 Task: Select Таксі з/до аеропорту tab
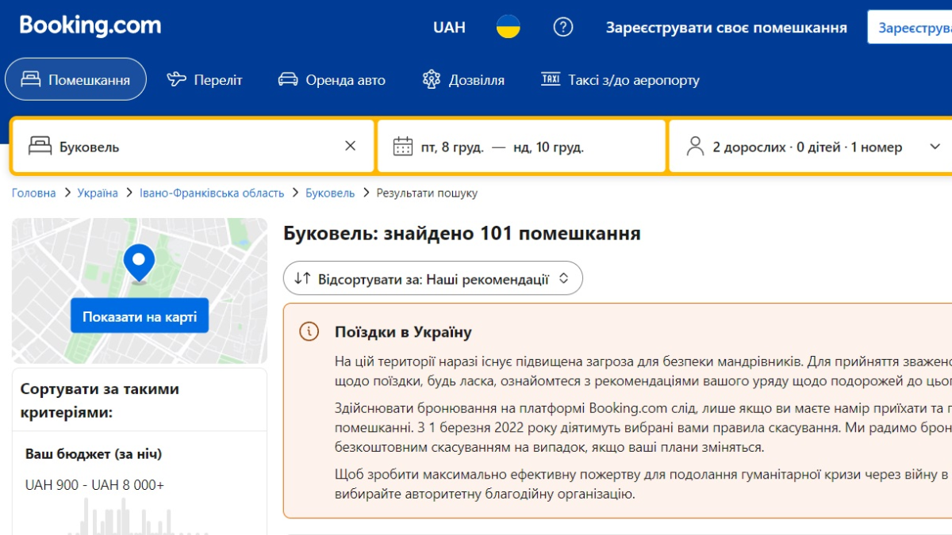point(620,80)
